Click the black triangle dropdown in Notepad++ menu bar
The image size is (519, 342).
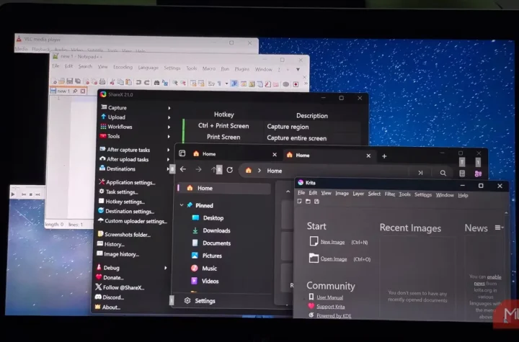pos(298,69)
